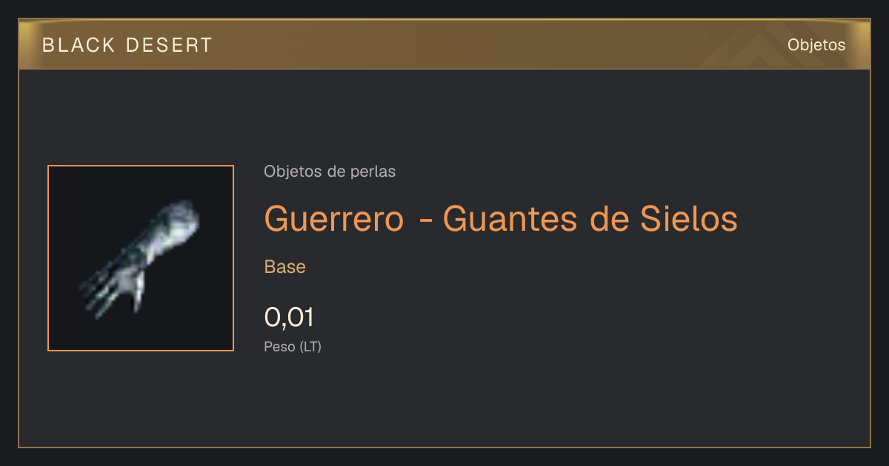
Task: Select the Base grade label
Action: [285, 267]
